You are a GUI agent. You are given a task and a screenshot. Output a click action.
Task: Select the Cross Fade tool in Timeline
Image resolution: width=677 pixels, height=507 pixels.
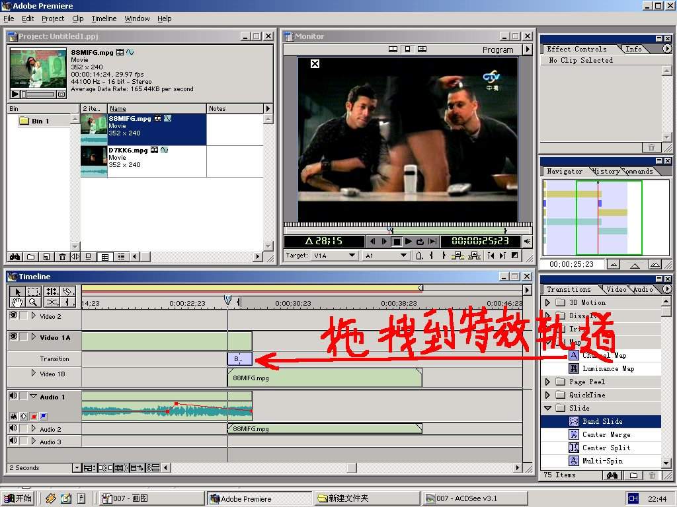point(52,302)
